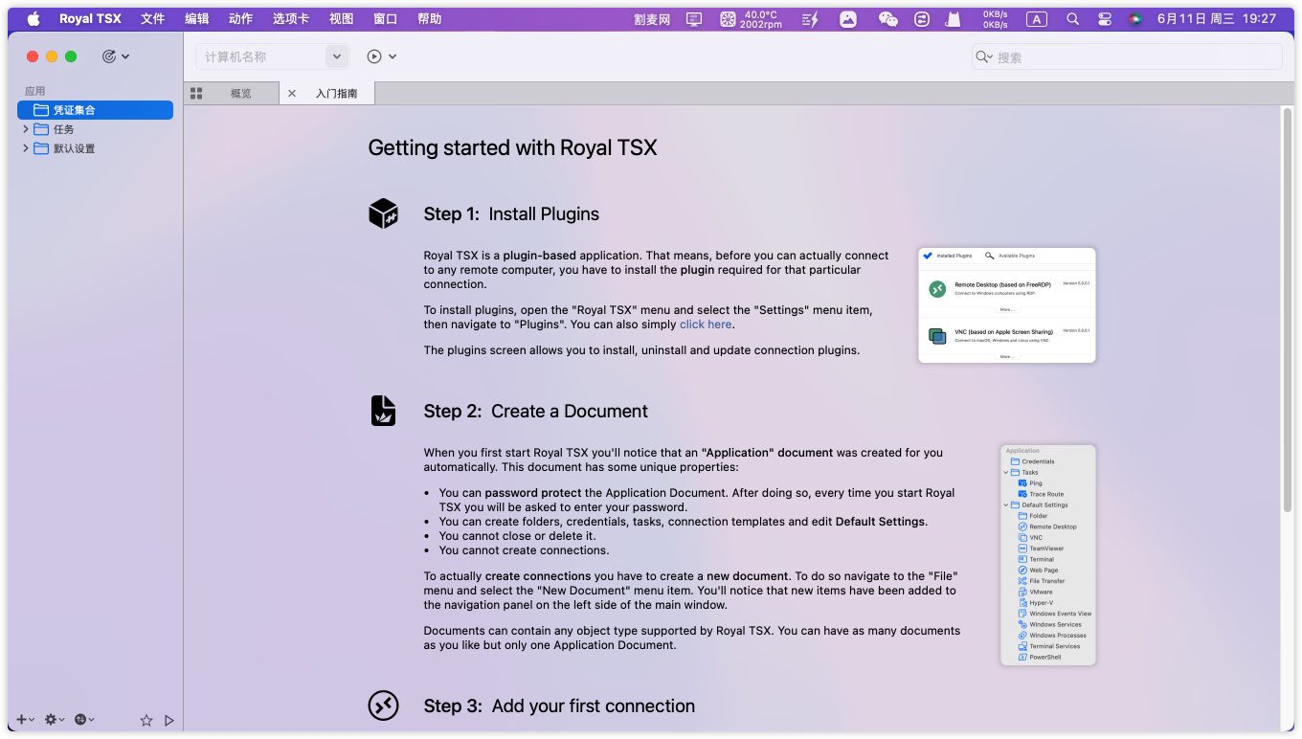Open the 窗口 menu
Viewport: 1302px width, 739px height.
pyautogui.click(x=385, y=18)
